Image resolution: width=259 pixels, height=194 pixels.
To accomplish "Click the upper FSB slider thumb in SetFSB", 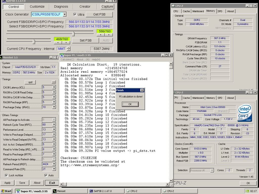I will click(x=73, y=34).
